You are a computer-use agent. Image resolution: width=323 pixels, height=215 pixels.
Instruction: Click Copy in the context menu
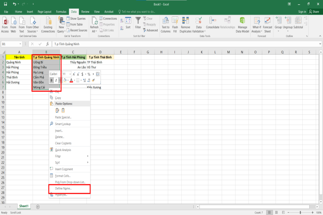tap(70, 98)
